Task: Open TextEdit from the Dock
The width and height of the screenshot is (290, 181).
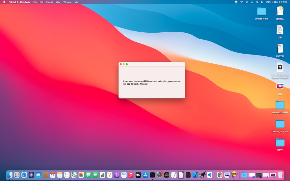Action: point(174,175)
